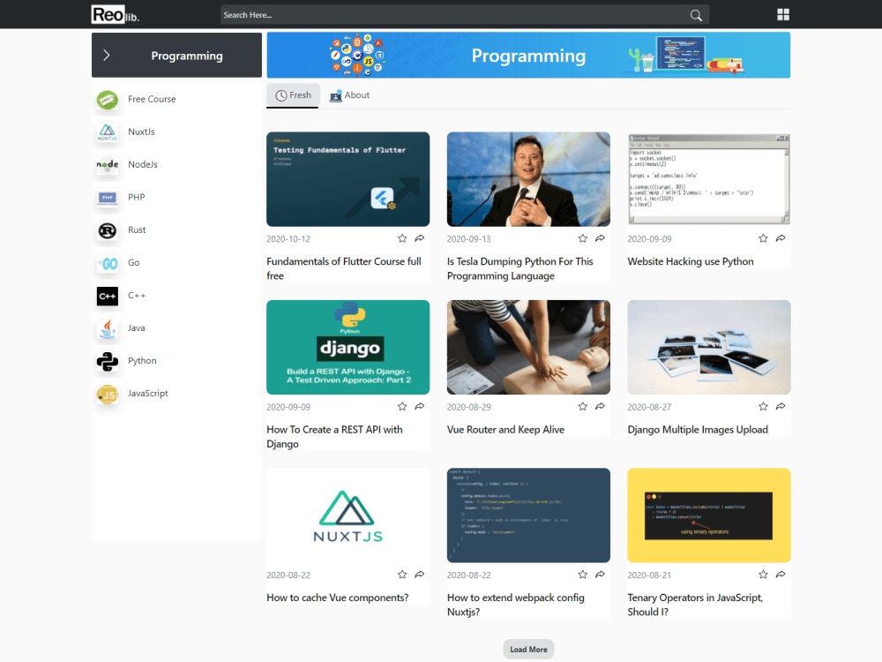Open the grid apps icon in header

point(783,15)
